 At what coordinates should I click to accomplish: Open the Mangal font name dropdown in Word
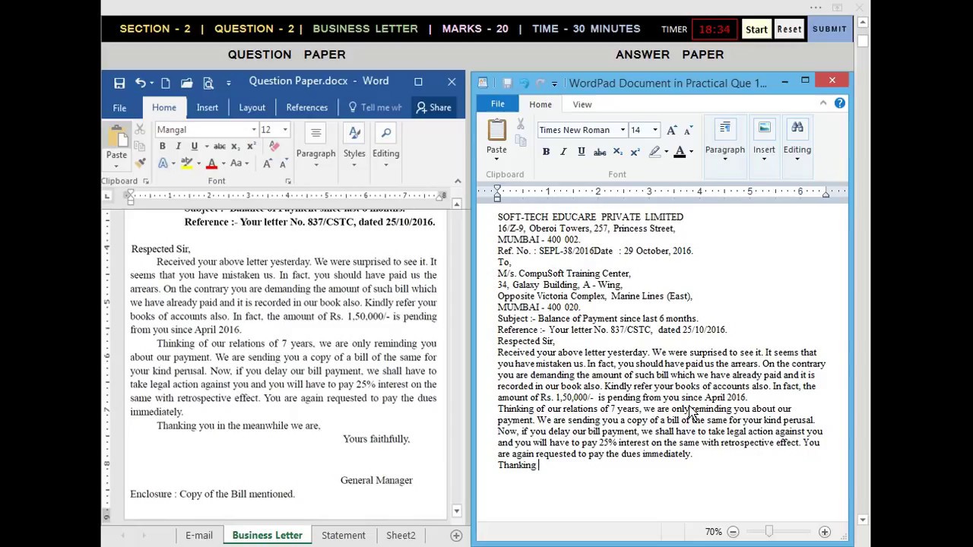pyautogui.click(x=254, y=130)
